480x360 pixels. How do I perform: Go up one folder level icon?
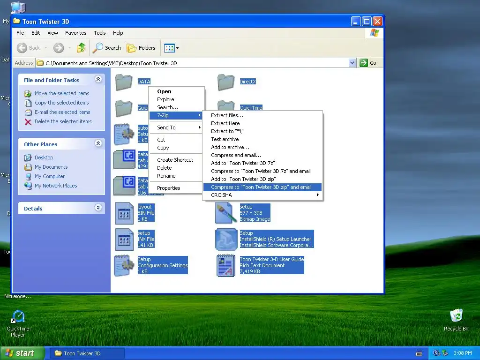point(81,48)
